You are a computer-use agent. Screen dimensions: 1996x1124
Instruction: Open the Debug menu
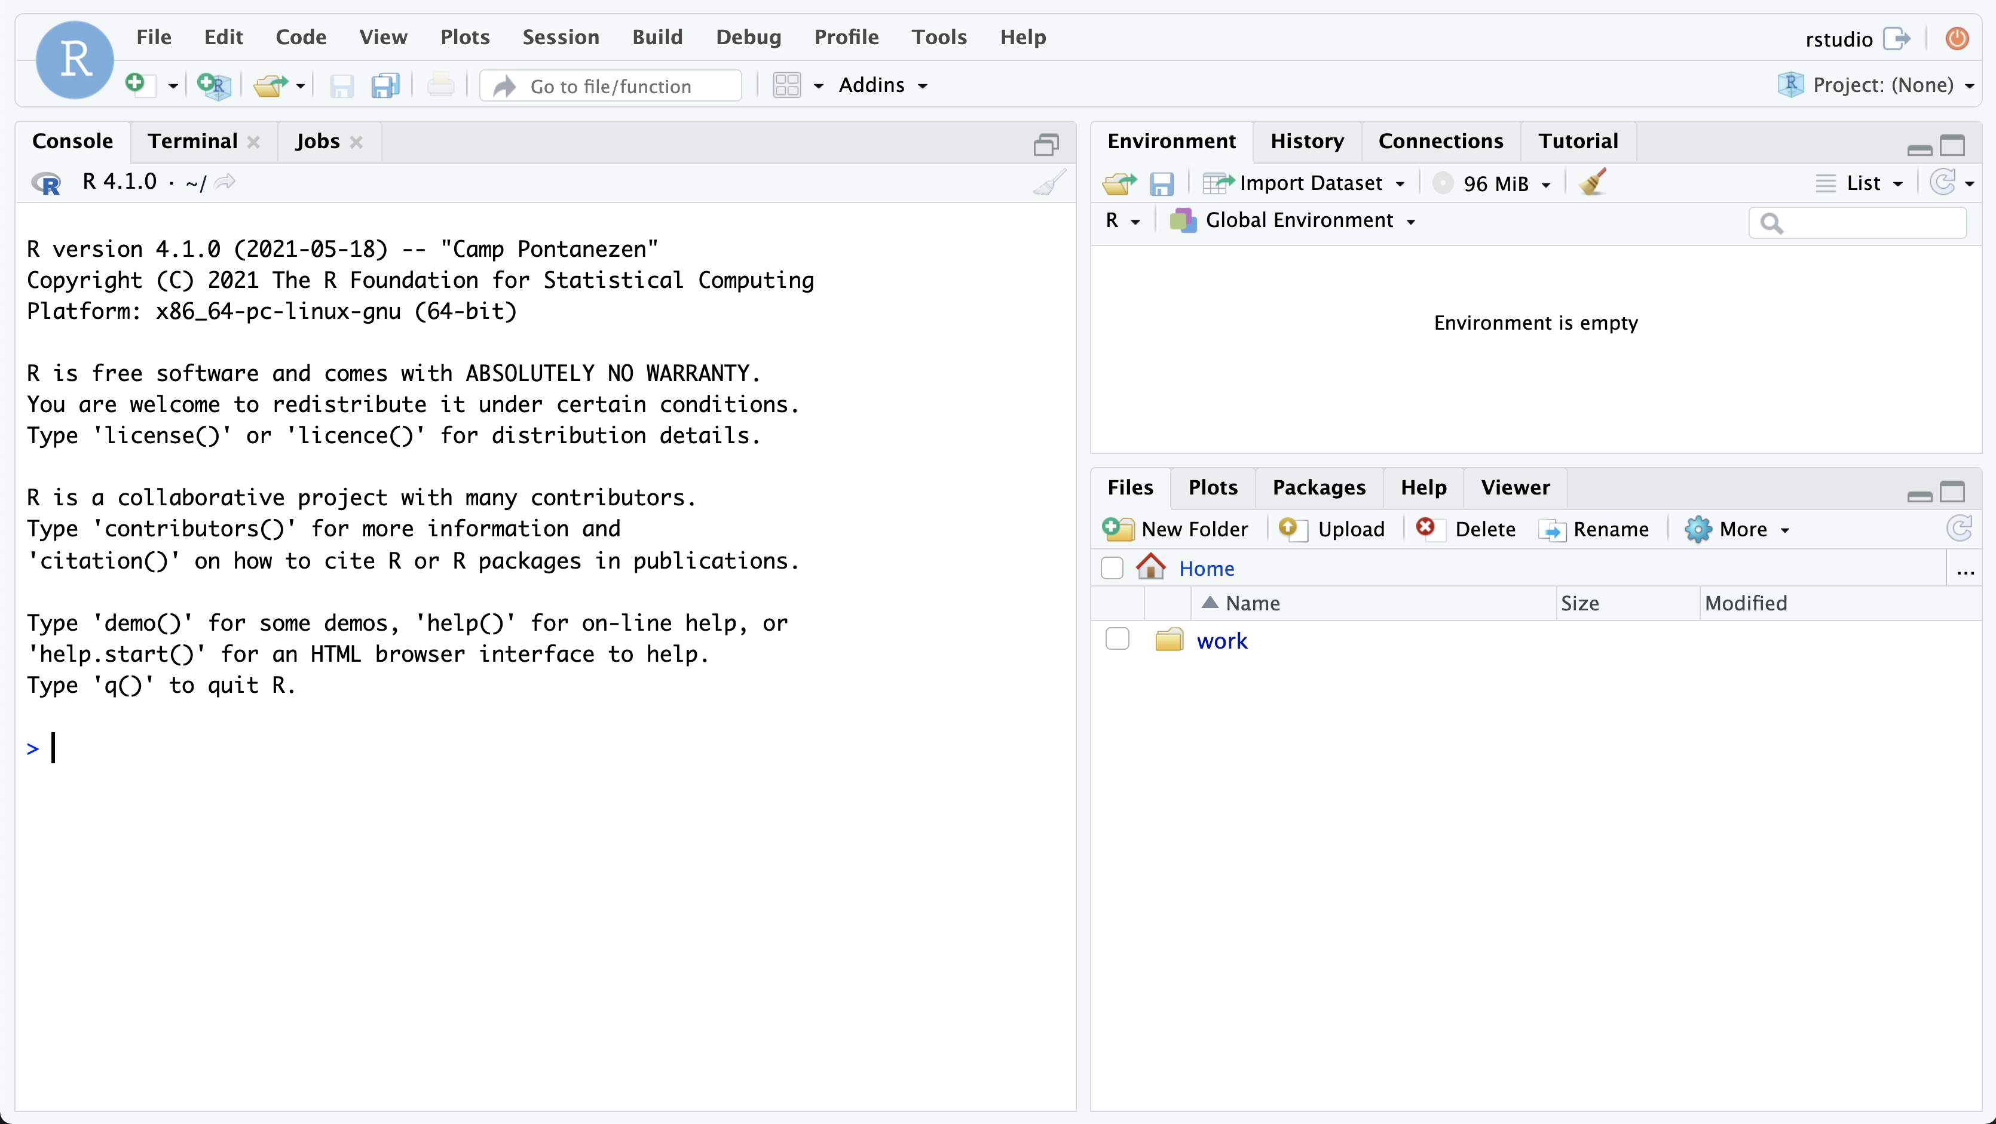coord(748,37)
